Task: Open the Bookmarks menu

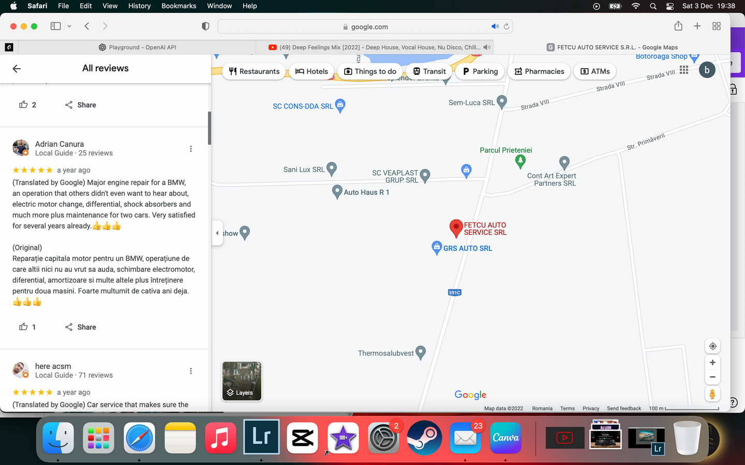Action: point(178,6)
